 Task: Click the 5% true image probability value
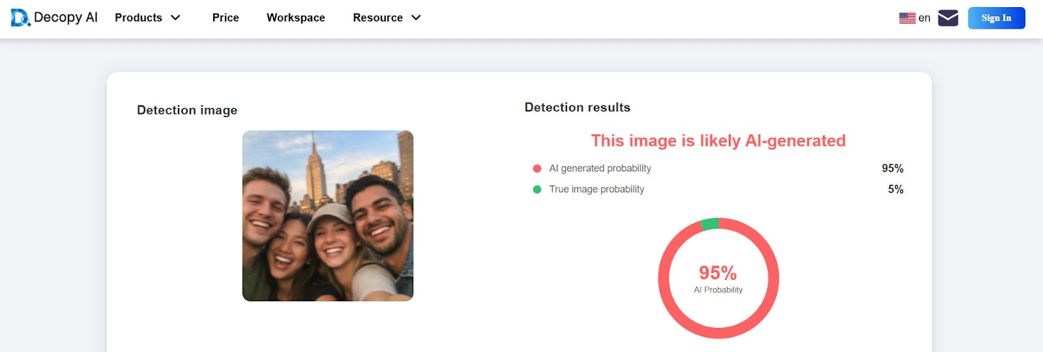click(x=895, y=189)
